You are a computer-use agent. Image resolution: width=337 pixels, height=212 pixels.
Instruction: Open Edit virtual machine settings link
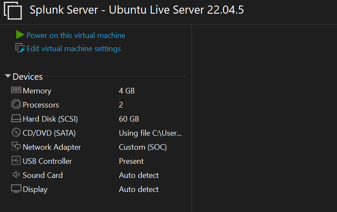point(74,49)
